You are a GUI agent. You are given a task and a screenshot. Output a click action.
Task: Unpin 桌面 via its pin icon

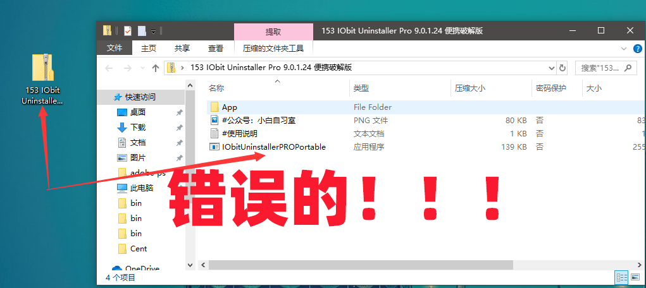pyautogui.click(x=179, y=112)
